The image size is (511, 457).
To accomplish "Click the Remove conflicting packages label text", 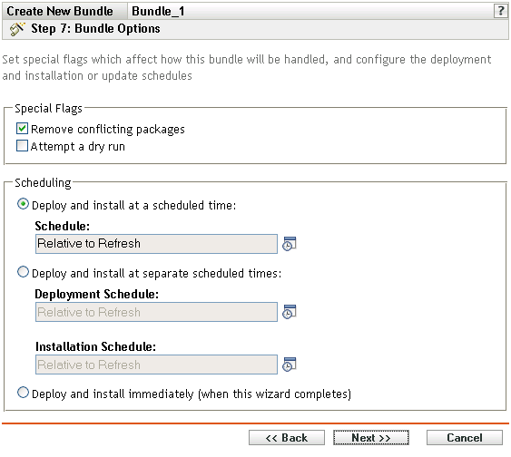I will pyautogui.click(x=108, y=130).
